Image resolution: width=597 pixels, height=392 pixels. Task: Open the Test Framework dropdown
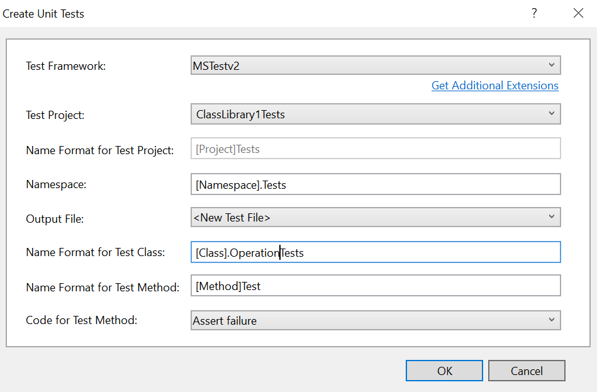click(x=376, y=65)
